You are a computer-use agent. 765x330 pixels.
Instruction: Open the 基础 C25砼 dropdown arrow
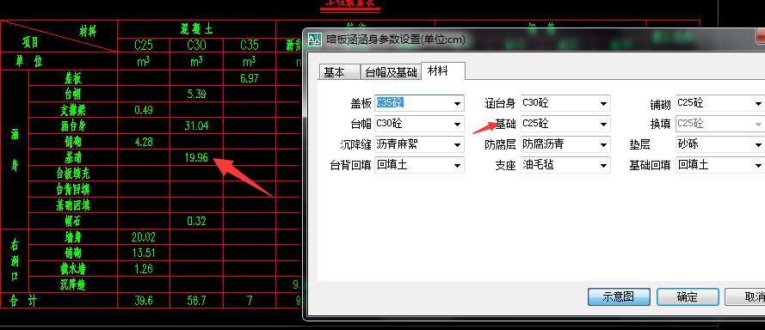pyautogui.click(x=603, y=125)
